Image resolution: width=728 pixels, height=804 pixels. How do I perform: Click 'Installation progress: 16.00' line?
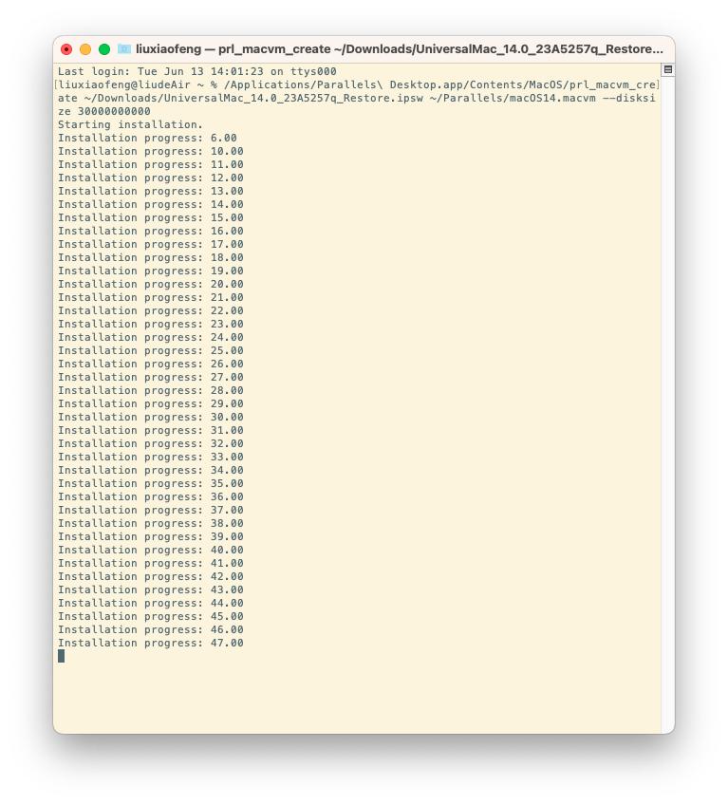pos(150,231)
